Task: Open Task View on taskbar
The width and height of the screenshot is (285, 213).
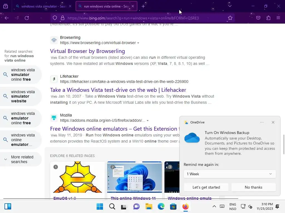Action: tap(124, 206)
